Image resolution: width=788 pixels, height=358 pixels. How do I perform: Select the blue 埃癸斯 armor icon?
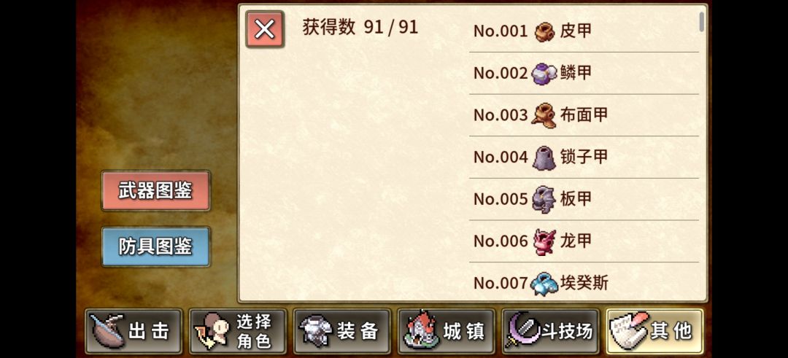pos(544,283)
